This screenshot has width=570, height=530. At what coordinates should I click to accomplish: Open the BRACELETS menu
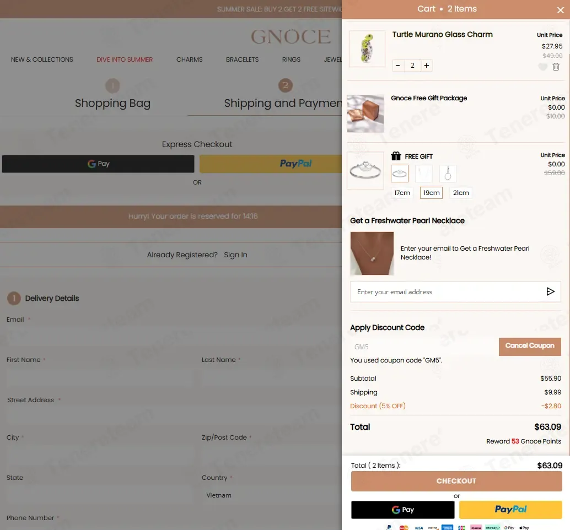[242, 60]
